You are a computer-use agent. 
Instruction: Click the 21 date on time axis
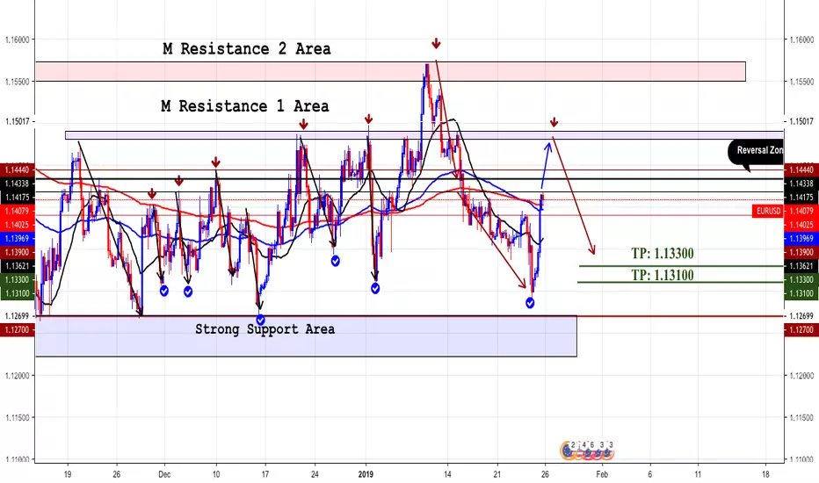[x=496, y=474]
